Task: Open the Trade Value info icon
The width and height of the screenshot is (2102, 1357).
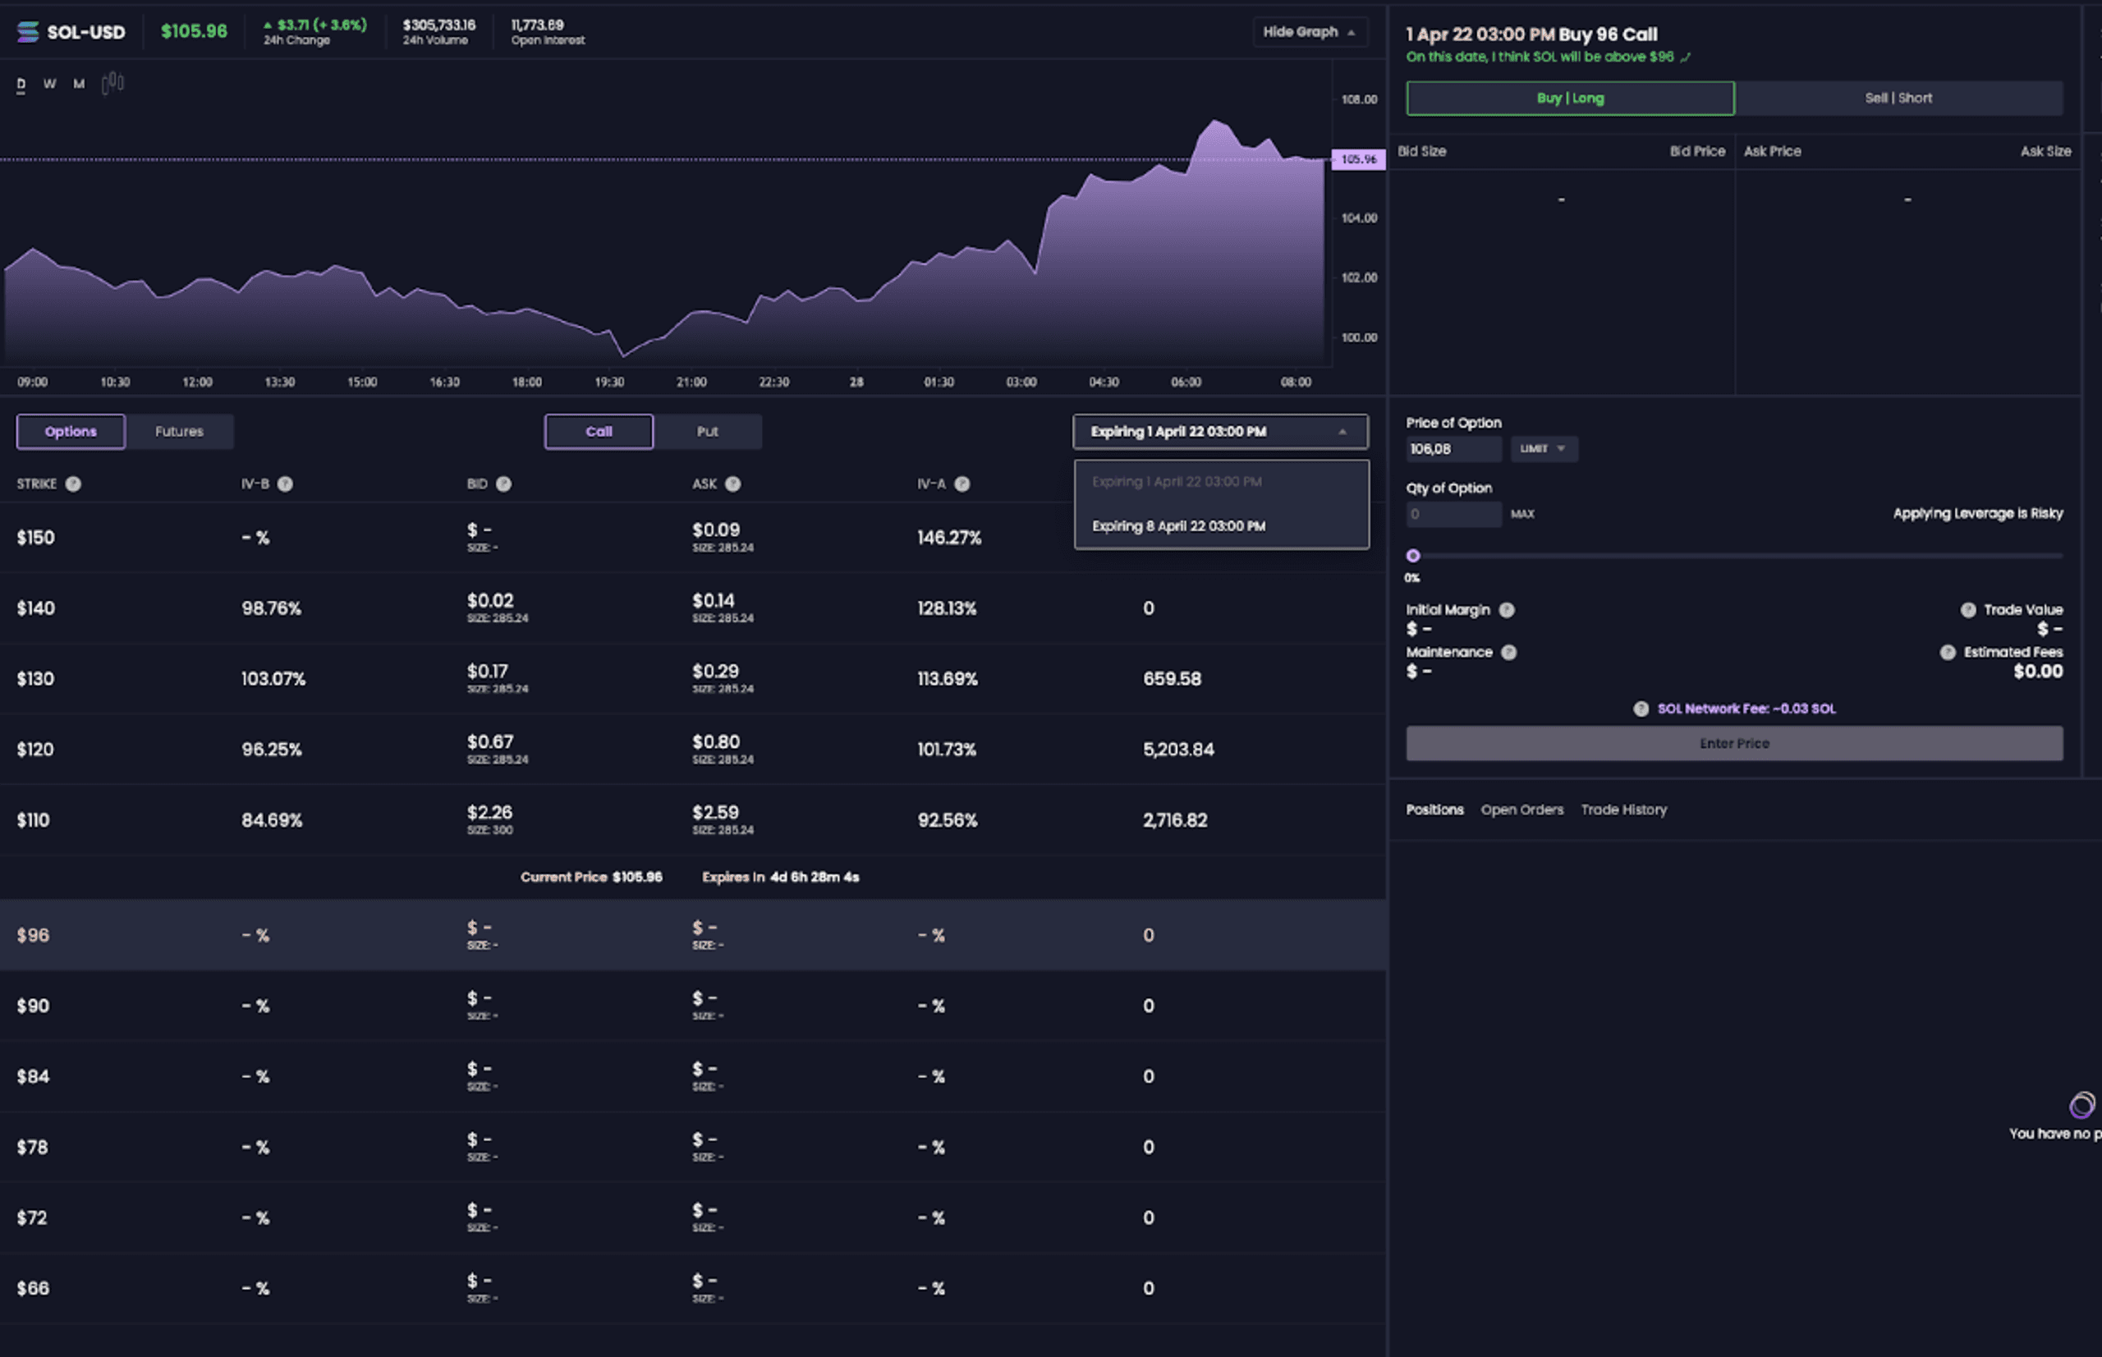Action: (1967, 610)
